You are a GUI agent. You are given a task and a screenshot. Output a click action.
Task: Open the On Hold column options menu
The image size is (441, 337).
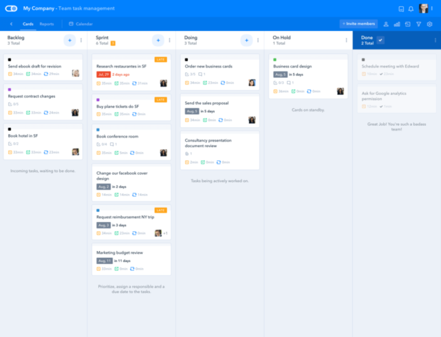point(346,41)
